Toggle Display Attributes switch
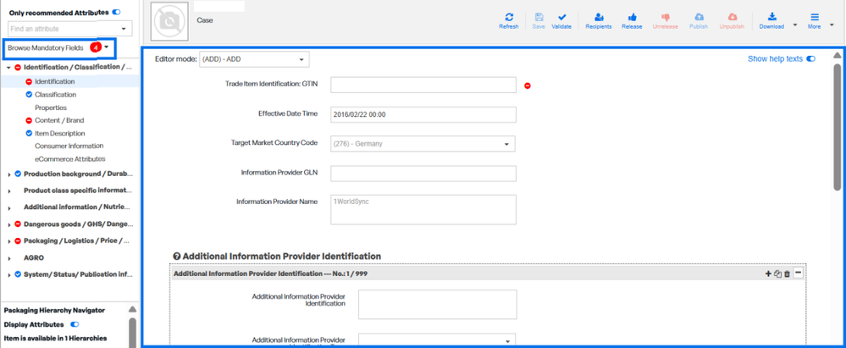Viewport: 846px width, 348px height. click(x=75, y=324)
